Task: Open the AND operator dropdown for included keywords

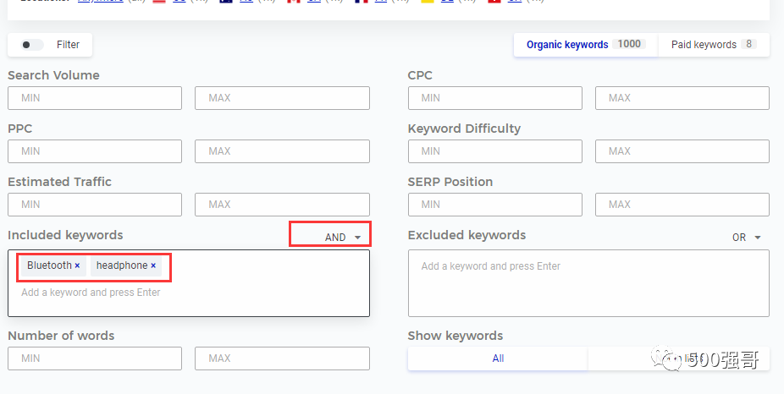Action: point(343,238)
